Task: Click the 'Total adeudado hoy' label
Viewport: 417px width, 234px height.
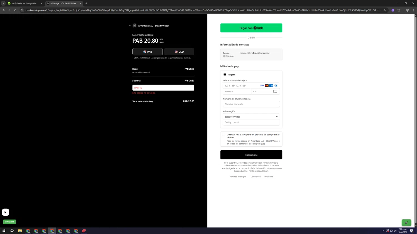Action: 143,101
